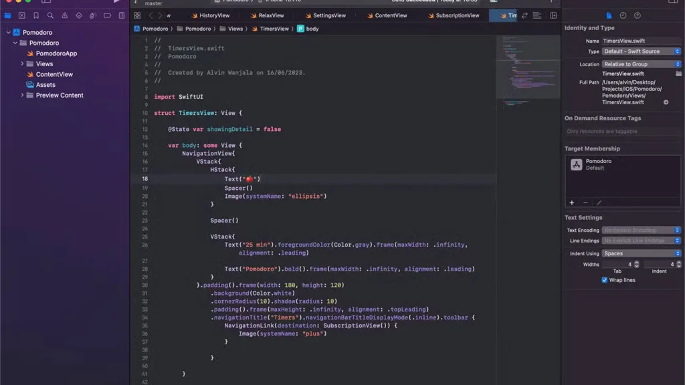
Task: Open the Find navigator magnifier icon
Action: pyautogui.click(x=50, y=15)
